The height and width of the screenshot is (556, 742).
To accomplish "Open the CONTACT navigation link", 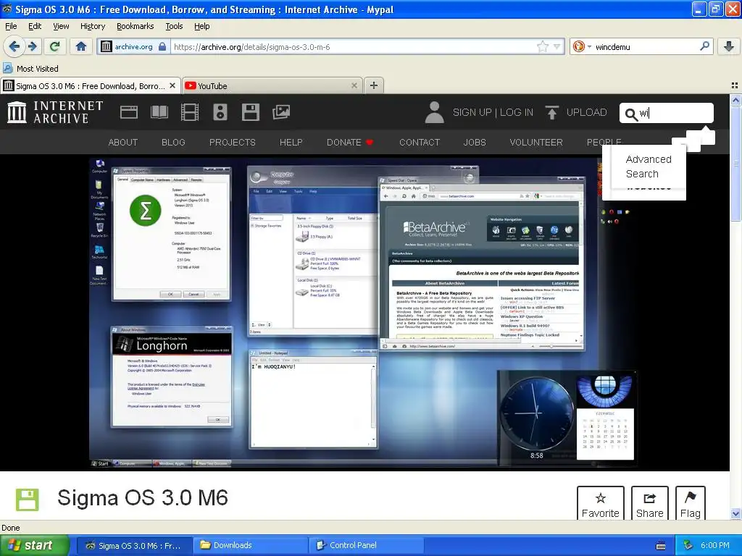I will (420, 143).
